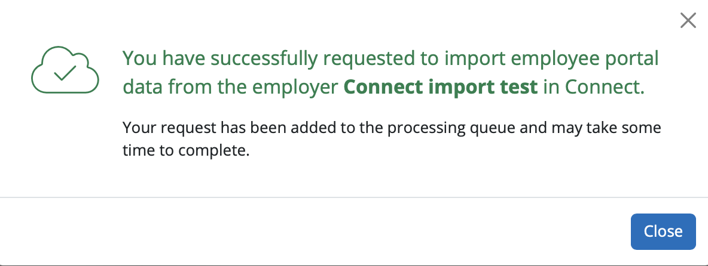Viewport: 708px width, 266px height.
Task: Click the checkmark inside the cloud
Action: [x=64, y=73]
